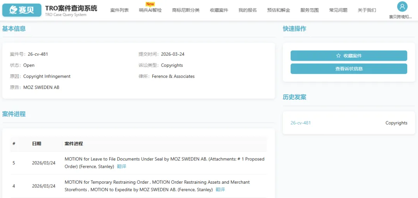Click MOTION for Temporary Restraining Order text
This screenshot has width=418, height=198.
(157, 186)
